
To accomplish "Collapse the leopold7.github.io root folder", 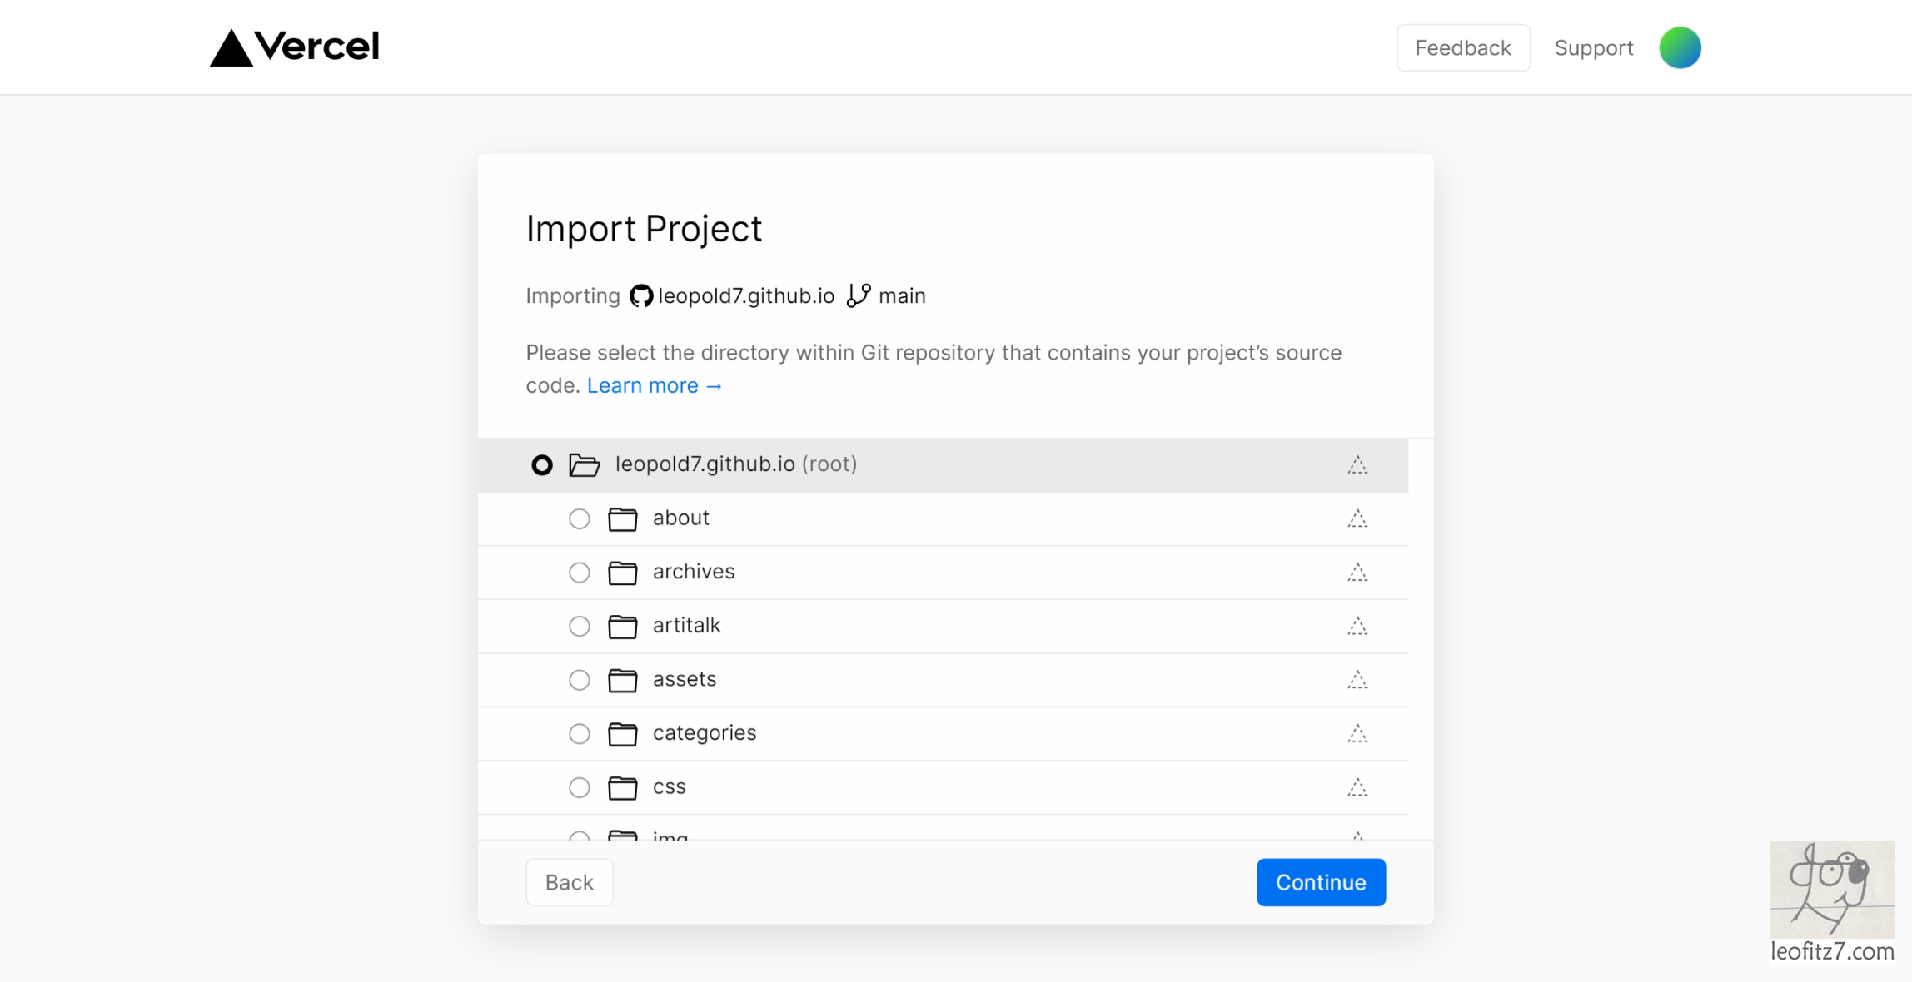I will 584,465.
